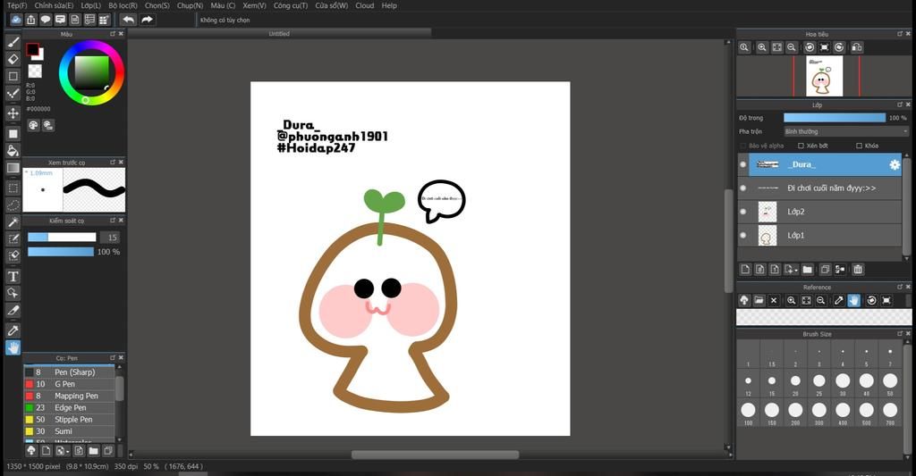The image size is (916, 476).
Task: Select the Operation tool
Action: [13, 293]
